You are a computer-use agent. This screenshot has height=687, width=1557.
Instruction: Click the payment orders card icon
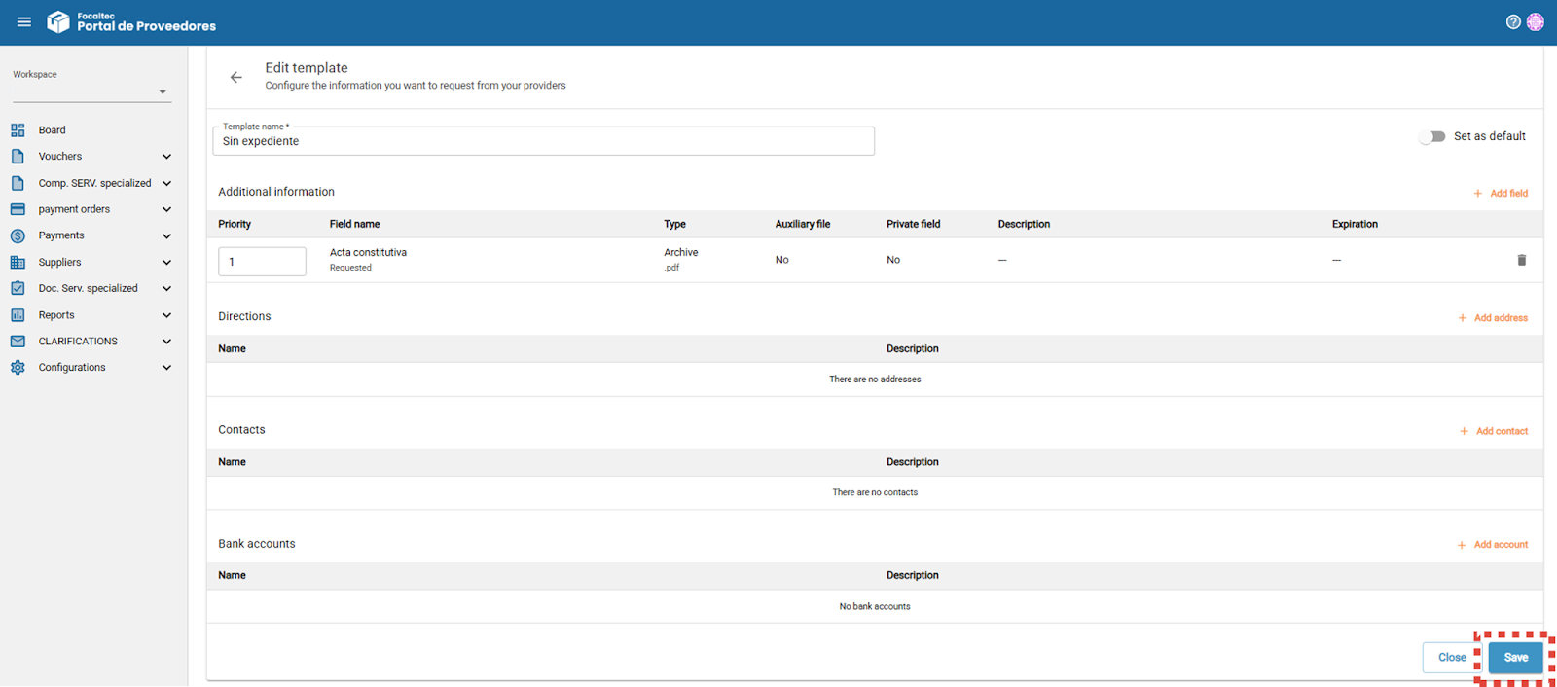click(x=18, y=209)
